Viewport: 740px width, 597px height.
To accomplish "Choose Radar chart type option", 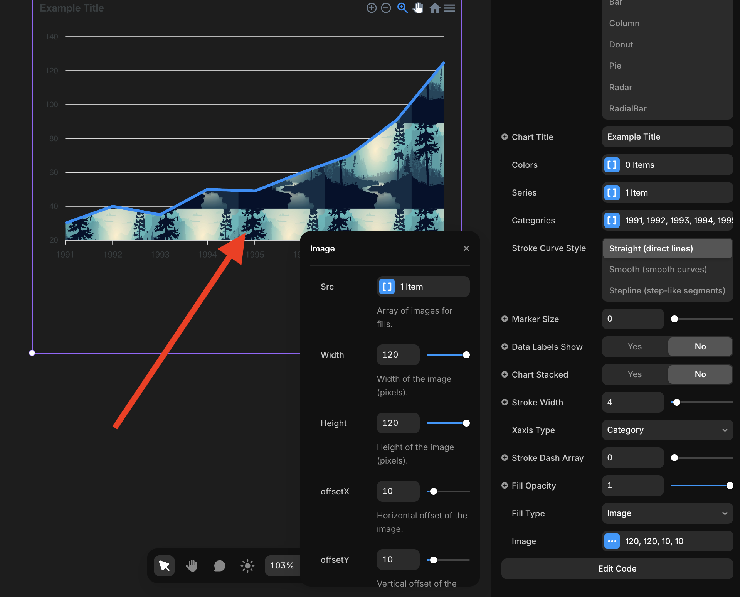I will tap(621, 88).
